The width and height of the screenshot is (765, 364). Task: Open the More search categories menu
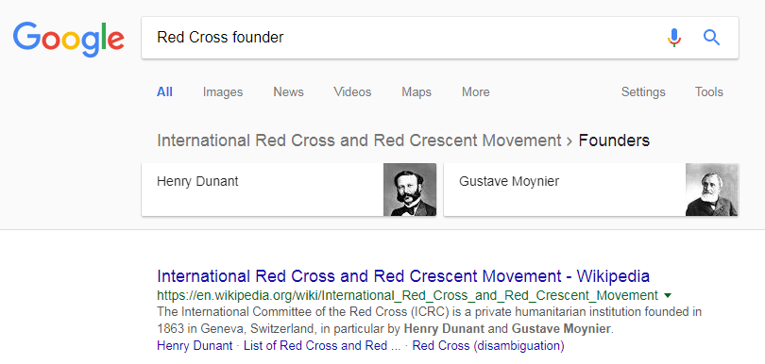point(476,92)
